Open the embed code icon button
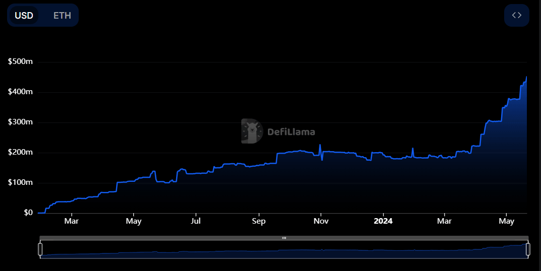Image resolution: width=541 pixels, height=271 pixels. point(516,15)
